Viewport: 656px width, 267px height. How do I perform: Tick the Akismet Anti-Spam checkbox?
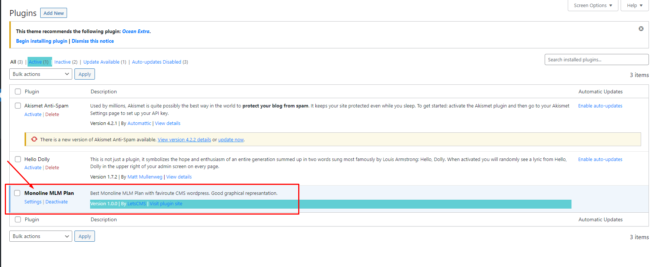pyautogui.click(x=18, y=106)
